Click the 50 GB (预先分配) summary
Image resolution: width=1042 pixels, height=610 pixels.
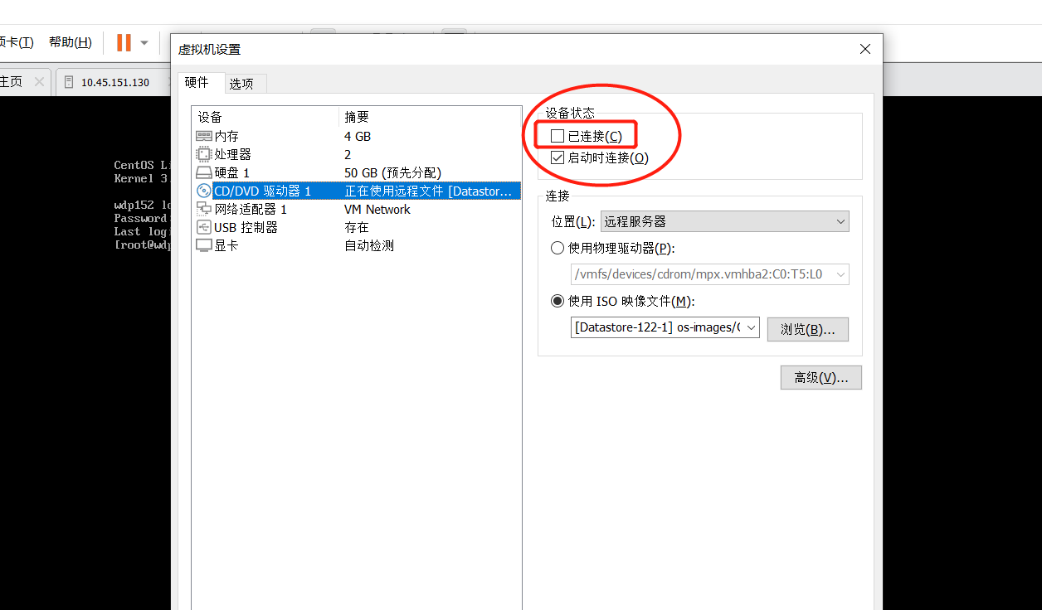pos(393,172)
